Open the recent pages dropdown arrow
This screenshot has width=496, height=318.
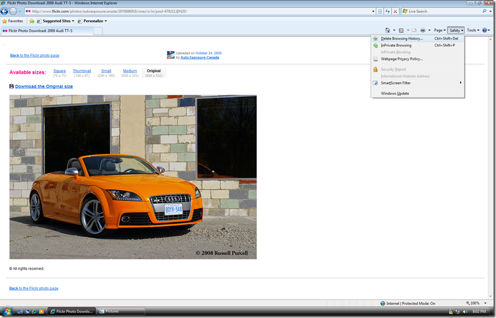(20, 12)
